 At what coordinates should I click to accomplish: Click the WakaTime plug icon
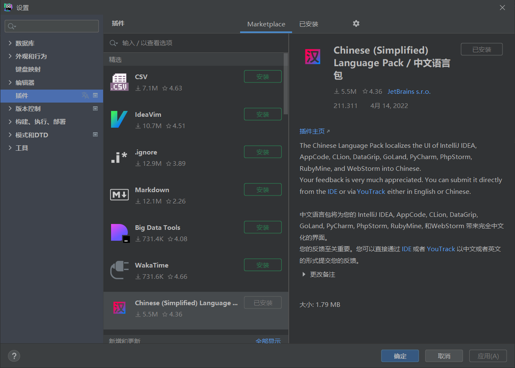[x=119, y=270]
